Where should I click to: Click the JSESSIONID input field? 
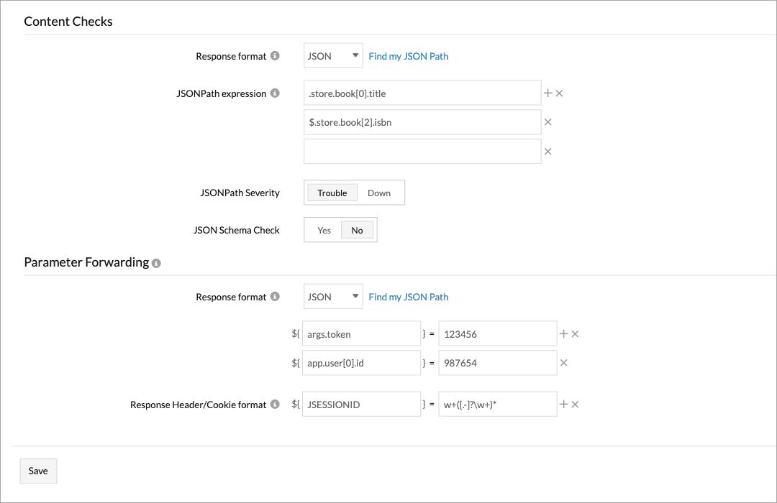360,404
